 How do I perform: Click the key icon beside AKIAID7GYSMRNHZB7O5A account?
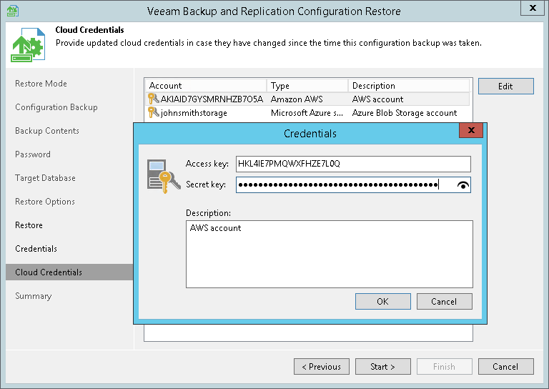point(152,99)
